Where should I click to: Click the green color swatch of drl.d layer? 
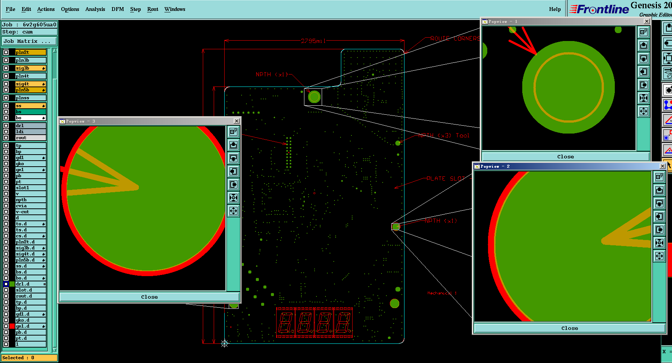click(12, 284)
